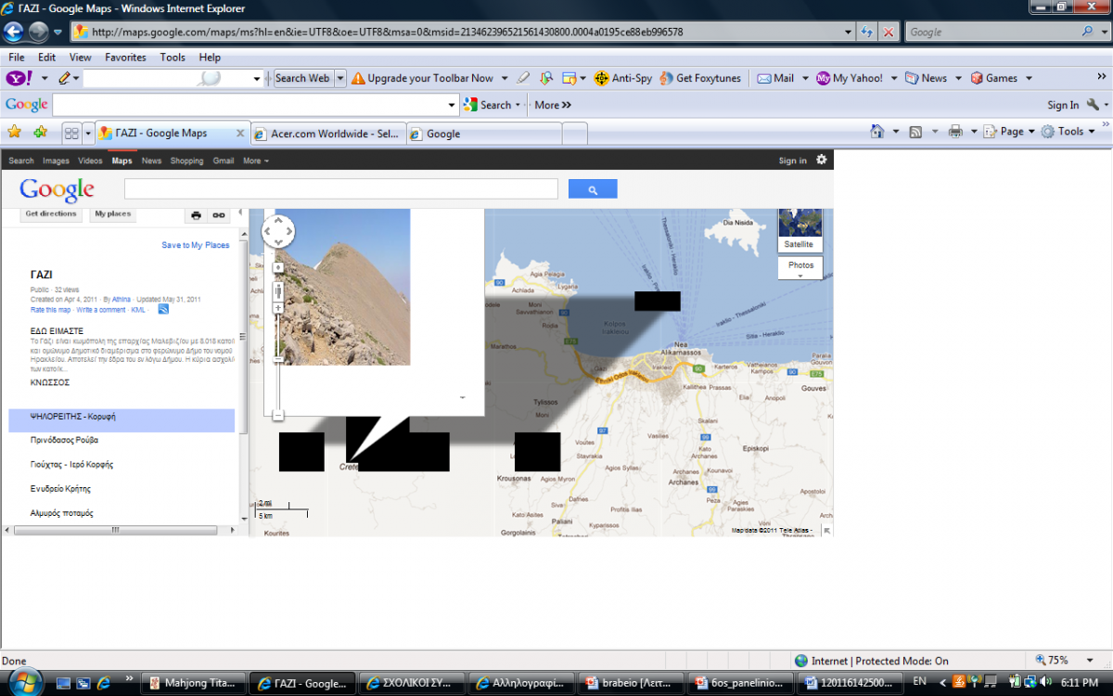1113x696 pixels.
Task: Click Upgrade your Toolbar Now warning
Action: click(423, 78)
